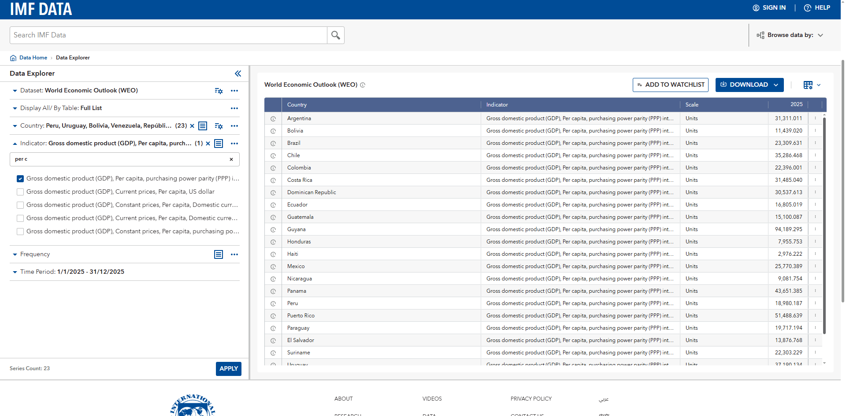Check GDP Constant prices Per capita Domestic currency
This screenshot has height=416, width=846.
pos(20,205)
